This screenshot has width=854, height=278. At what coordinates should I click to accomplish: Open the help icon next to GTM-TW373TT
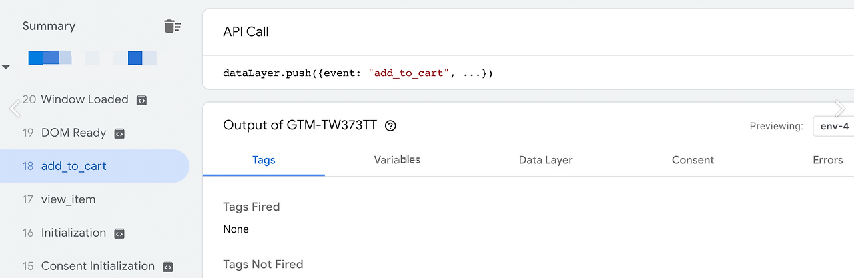point(391,125)
